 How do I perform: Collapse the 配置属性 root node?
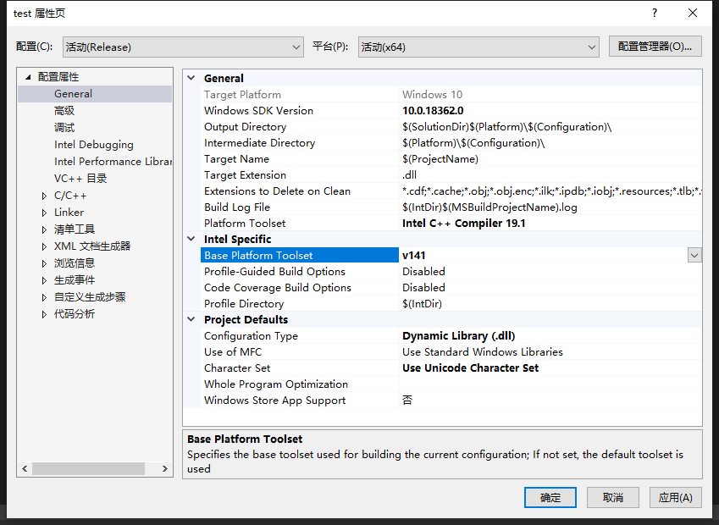[x=28, y=77]
